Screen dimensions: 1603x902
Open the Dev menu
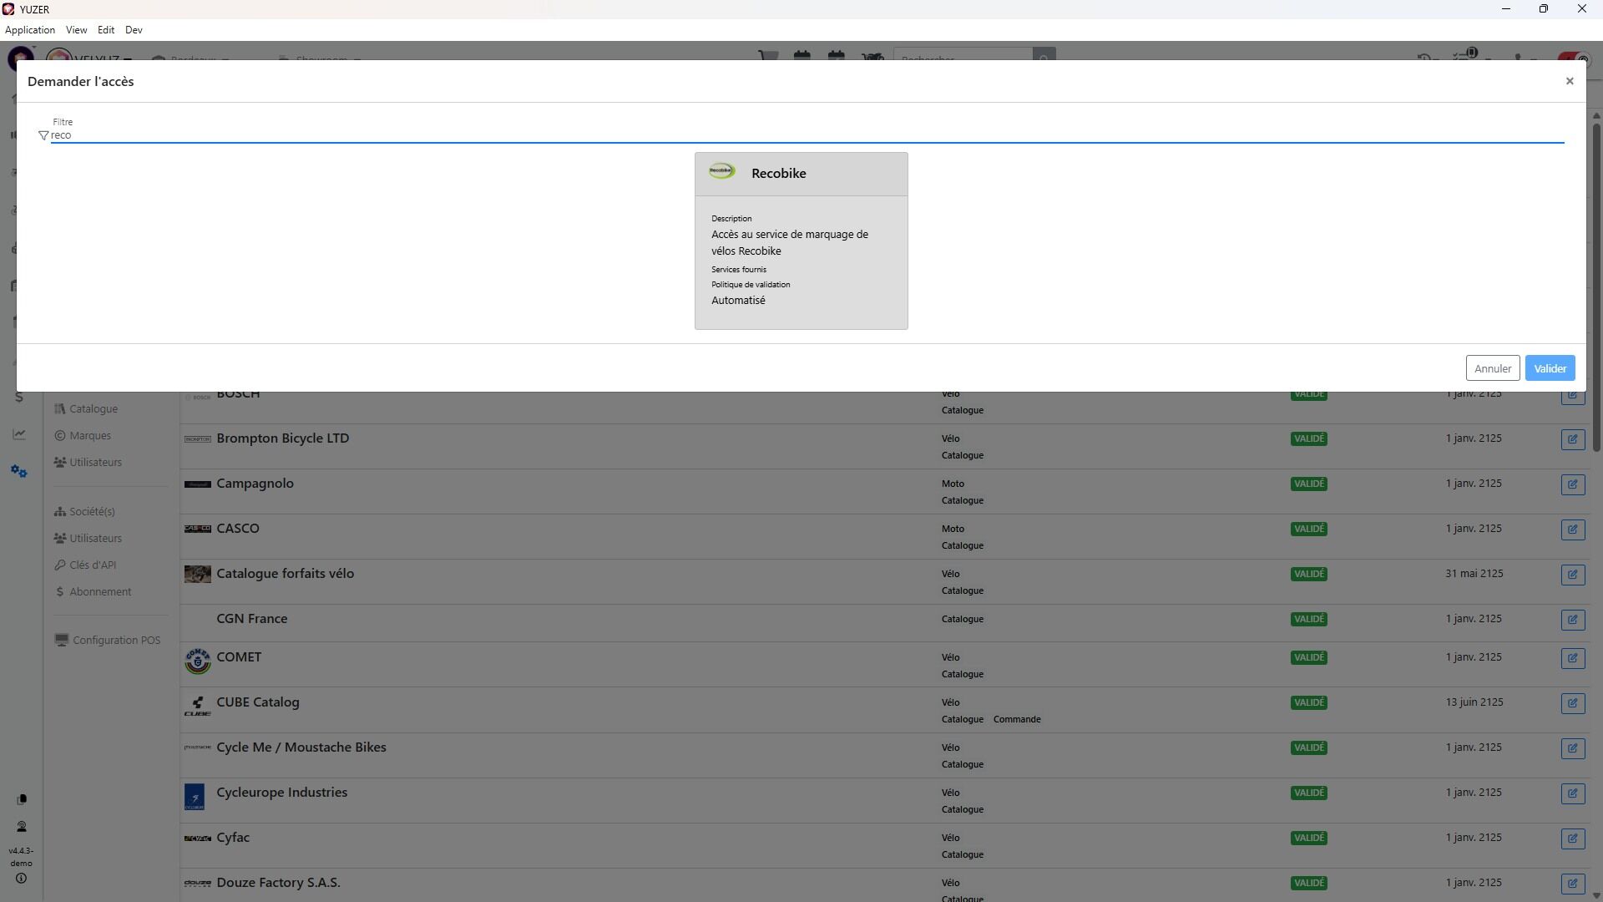click(x=134, y=30)
